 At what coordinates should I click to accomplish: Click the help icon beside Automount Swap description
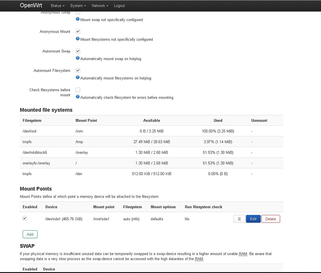click(77, 58)
